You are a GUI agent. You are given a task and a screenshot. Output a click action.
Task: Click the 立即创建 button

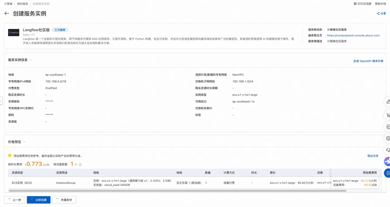pyautogui.click(x=38, y=199)
